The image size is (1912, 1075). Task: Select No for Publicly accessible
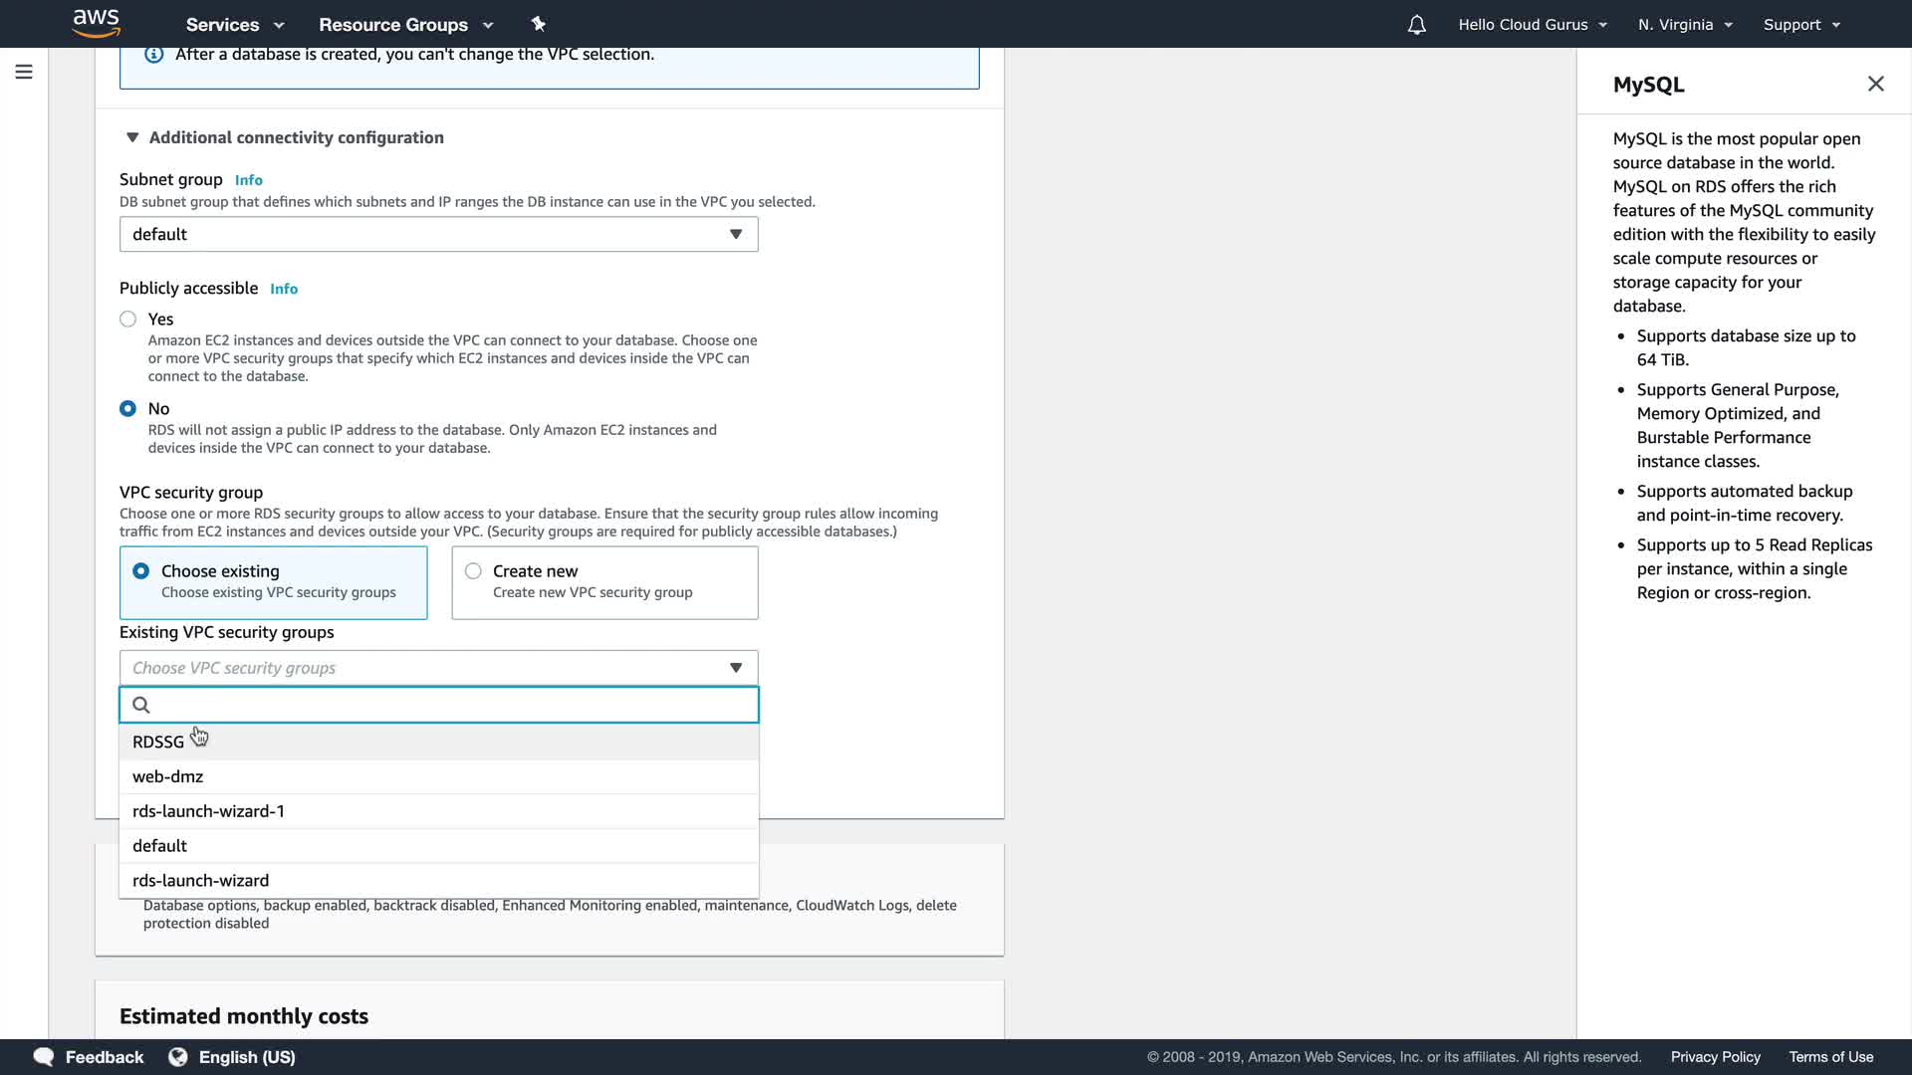pyautogui.click(x=128, y=409)
